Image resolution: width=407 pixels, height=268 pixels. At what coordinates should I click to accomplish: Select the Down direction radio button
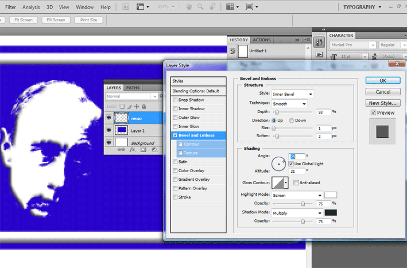click(292, 121)
